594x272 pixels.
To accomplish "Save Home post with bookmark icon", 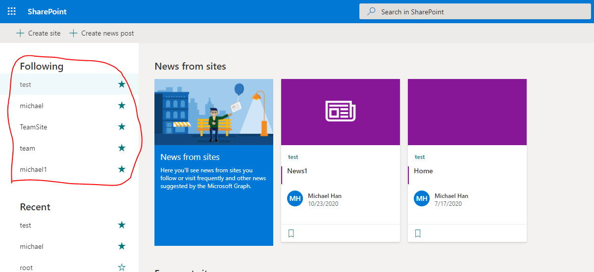I will pyautogui.click(x=418, y=233).
